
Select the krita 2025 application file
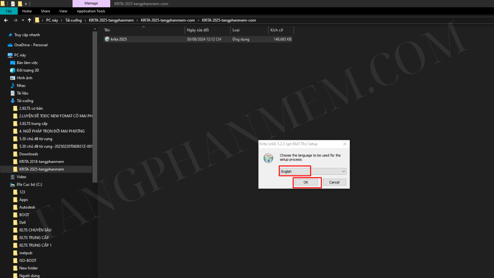(x=119, y=39)
